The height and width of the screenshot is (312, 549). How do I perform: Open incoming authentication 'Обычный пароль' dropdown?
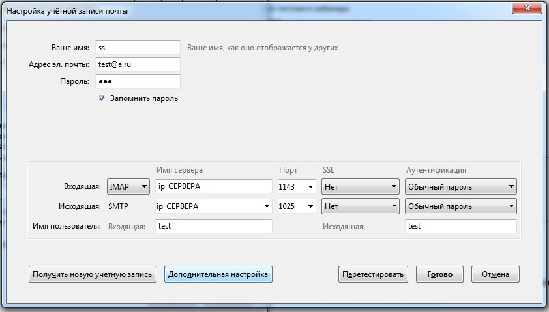[x=460, y=187]
